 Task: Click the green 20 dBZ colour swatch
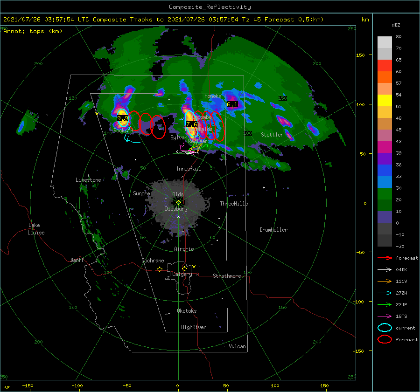[x=385, y=194]
